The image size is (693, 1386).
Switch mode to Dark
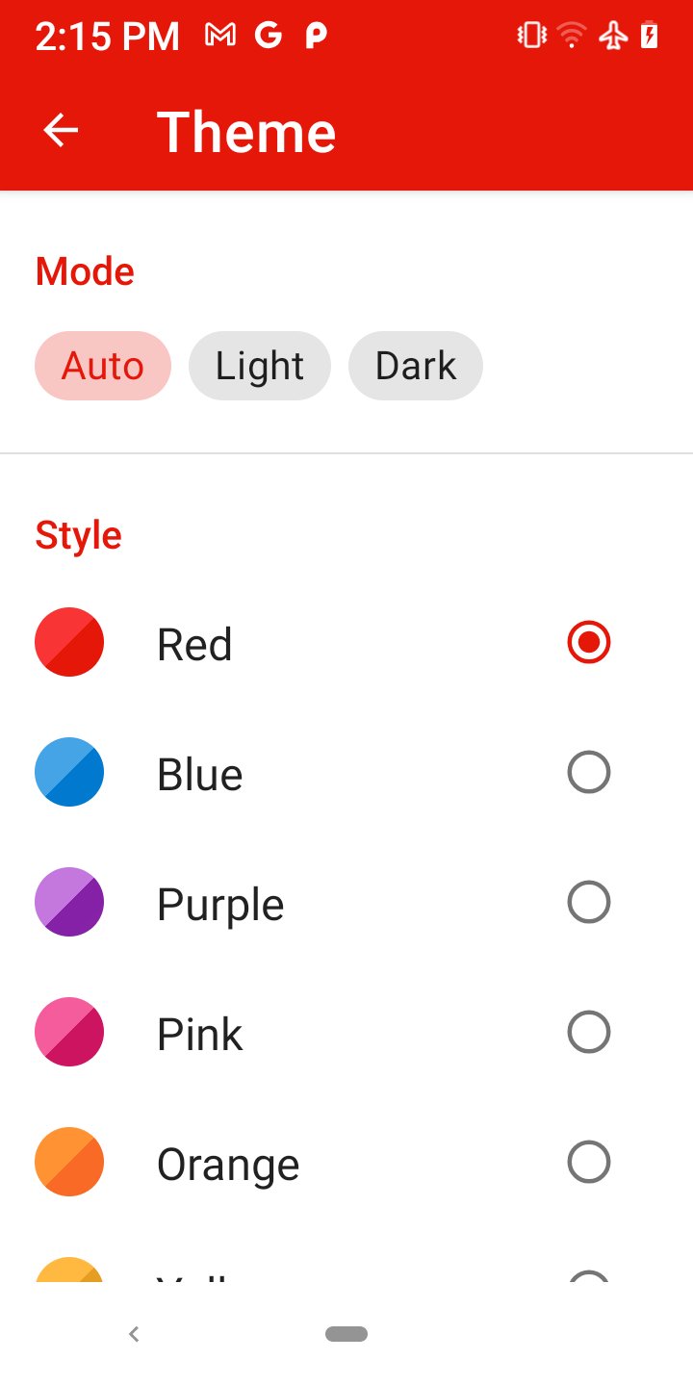pos(416,366)
